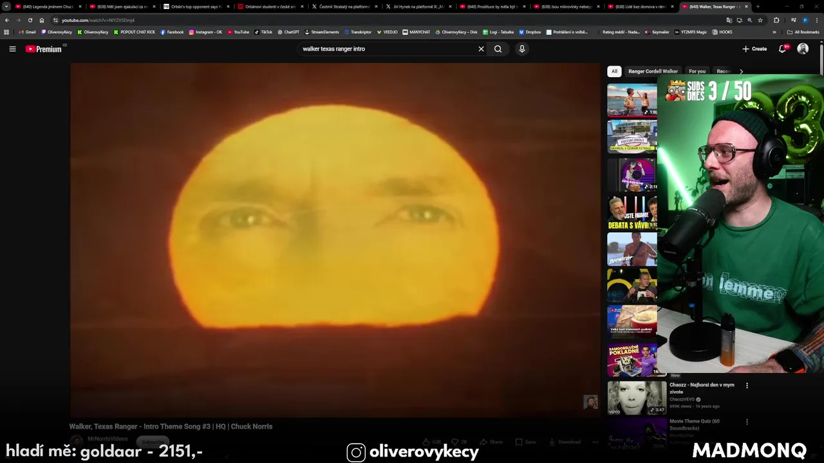Open the DEBATA S VÁVROU thumbnail

tap(632, 213)
